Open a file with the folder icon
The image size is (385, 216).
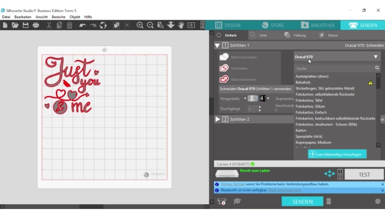point(15,25)
